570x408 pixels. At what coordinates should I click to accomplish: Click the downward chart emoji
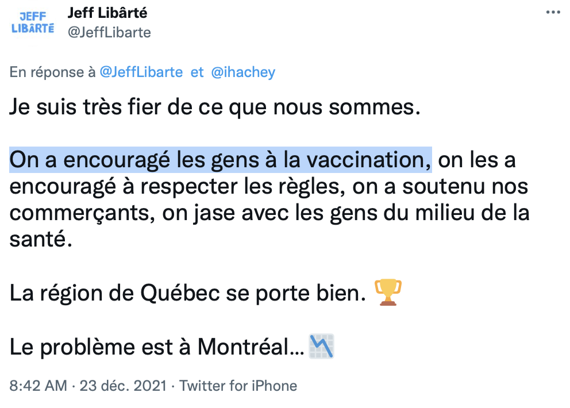tap(321, 347)
